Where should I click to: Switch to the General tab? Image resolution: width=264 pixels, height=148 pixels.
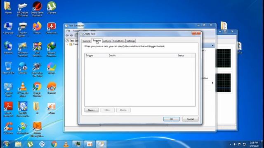pos(86,41)
